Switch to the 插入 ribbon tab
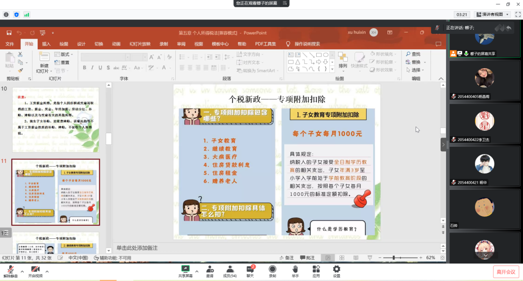 tap(46, 44)
